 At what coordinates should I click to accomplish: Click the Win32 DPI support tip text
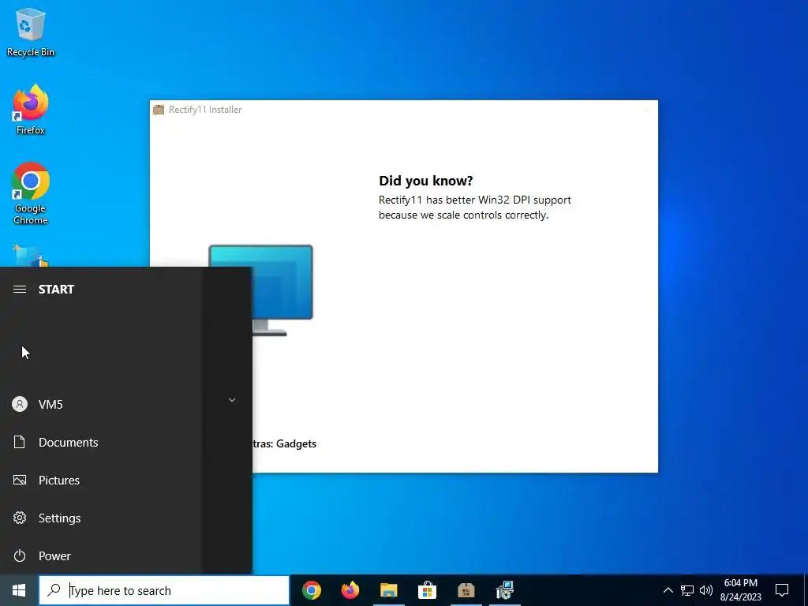tap(474, 208)
